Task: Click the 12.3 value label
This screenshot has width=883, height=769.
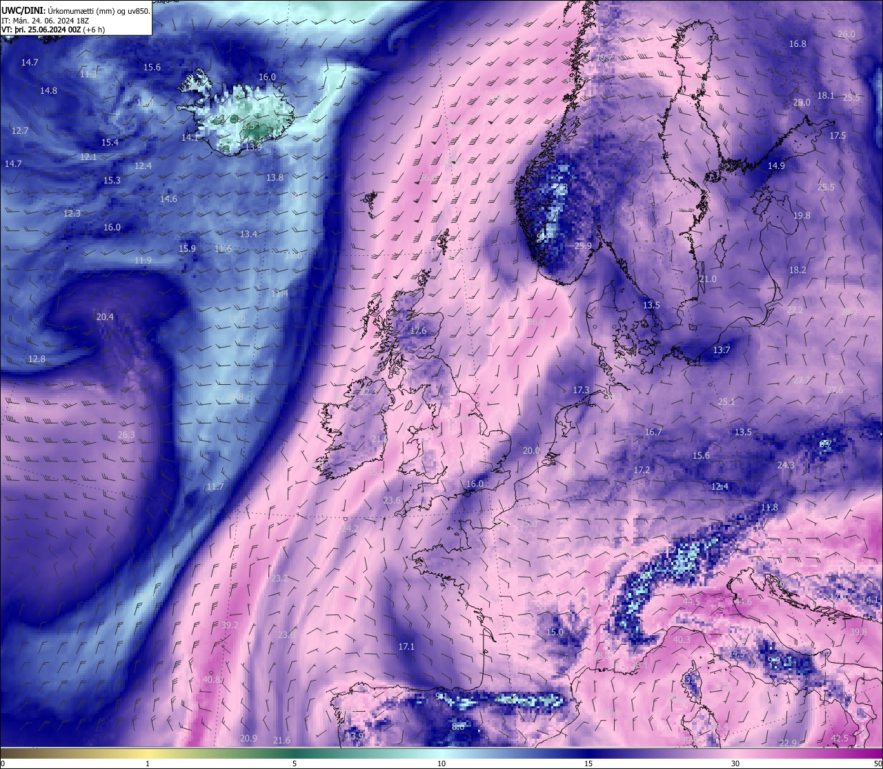Action: tap(72, 213)
